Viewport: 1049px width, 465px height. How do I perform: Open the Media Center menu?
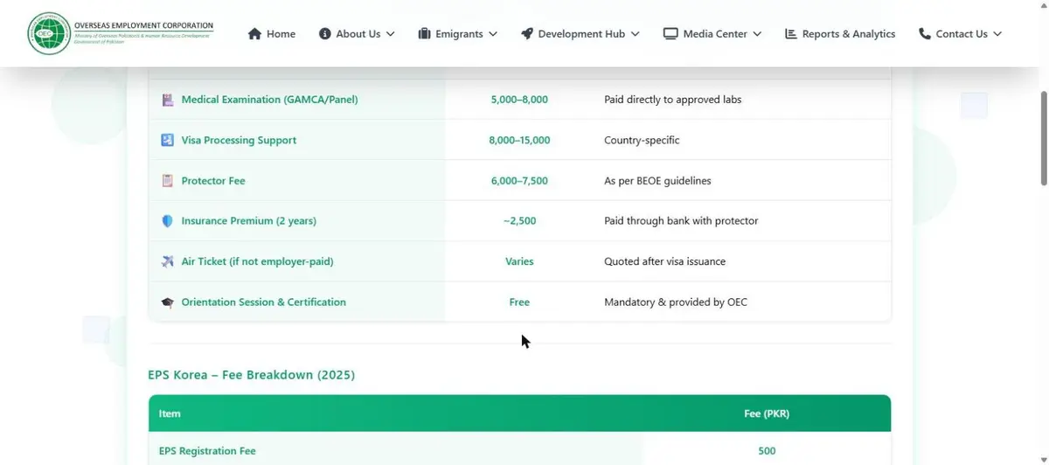click(x=712, y=34)
